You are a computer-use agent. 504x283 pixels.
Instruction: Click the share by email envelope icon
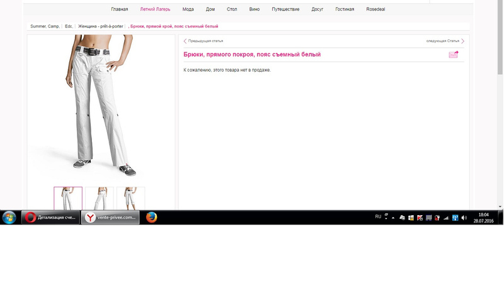click(454, 55)
